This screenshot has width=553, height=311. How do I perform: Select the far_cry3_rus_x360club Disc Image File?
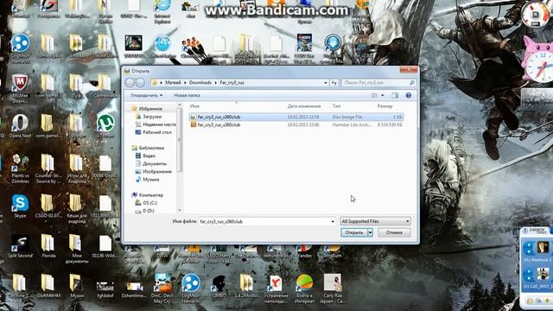(296, 117)
